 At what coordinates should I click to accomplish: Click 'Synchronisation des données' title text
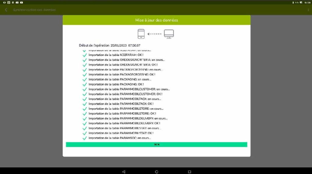34,10
